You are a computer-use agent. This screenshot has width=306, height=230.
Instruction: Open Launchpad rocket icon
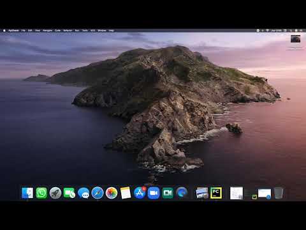click(x=55, y=193)
